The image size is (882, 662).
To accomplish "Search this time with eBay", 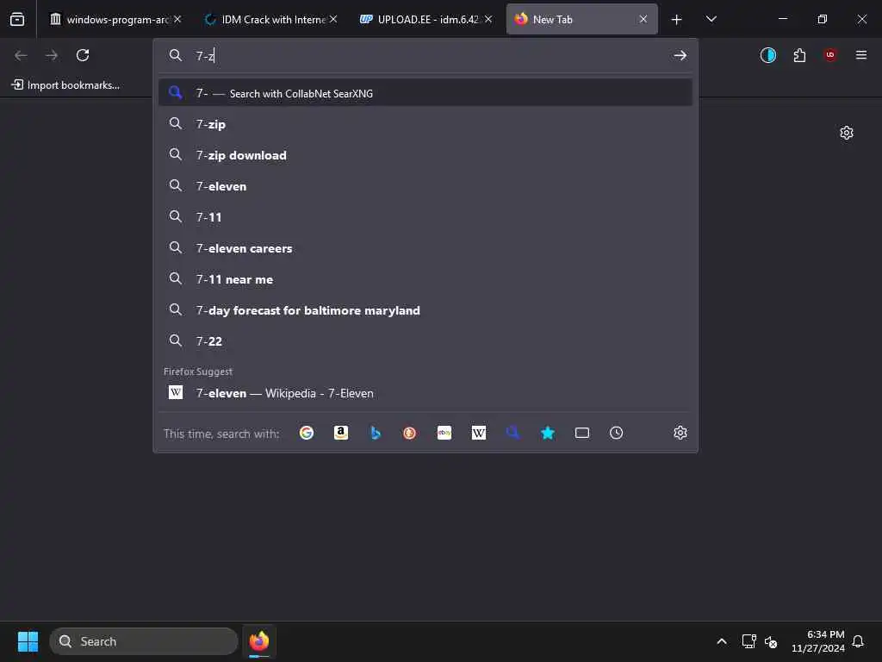I will tap(444, 433).
